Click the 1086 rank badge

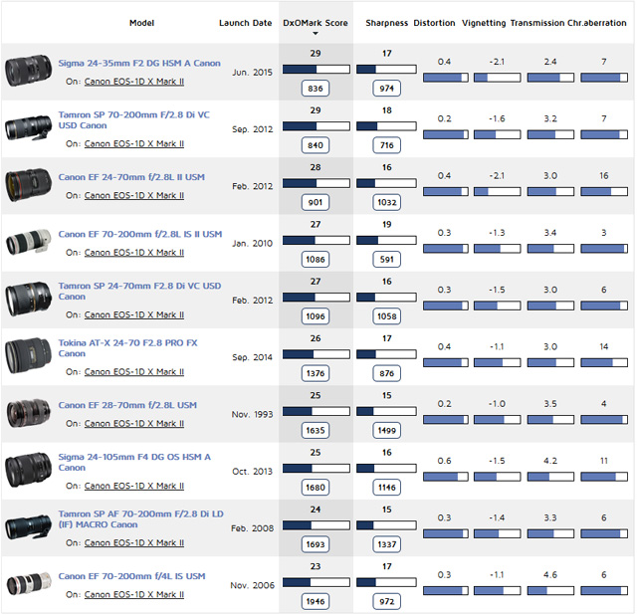[316, 259]
